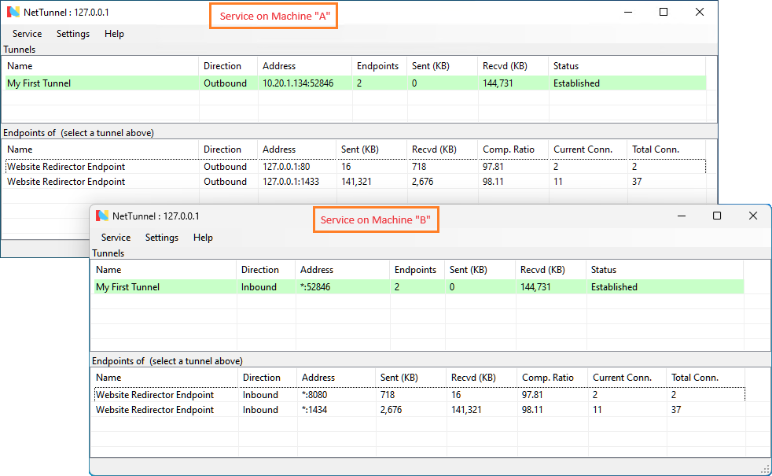Click the Endpoints table Sent (KB) header in the back window
772x476 pixels.
tap(360, 149)
